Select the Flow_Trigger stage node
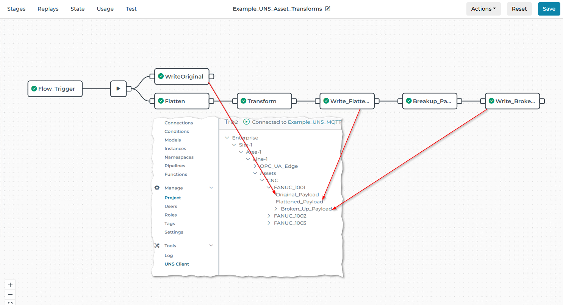 click(x=55, y=89)
